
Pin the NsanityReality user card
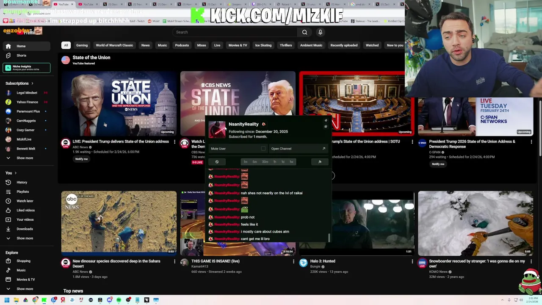coord(326,121)
